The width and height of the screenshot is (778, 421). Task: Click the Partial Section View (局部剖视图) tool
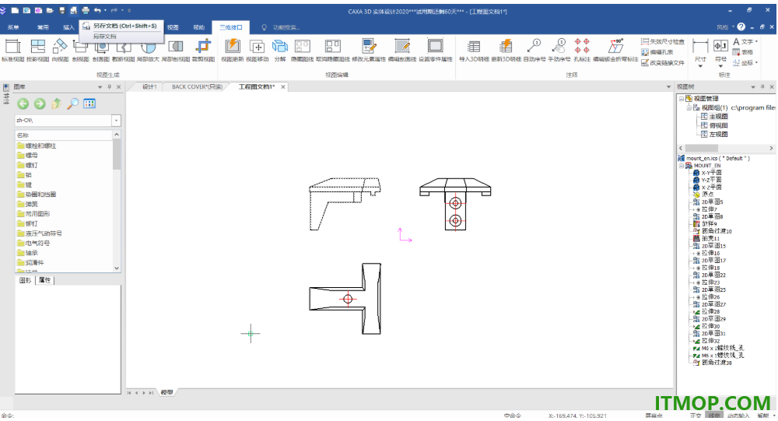coord(176,51)
